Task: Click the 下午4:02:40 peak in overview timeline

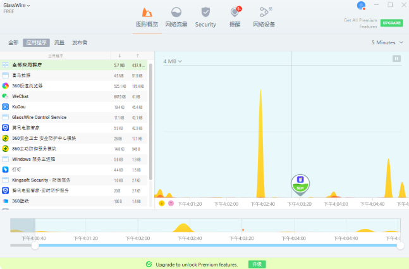Action: point(183,228)
